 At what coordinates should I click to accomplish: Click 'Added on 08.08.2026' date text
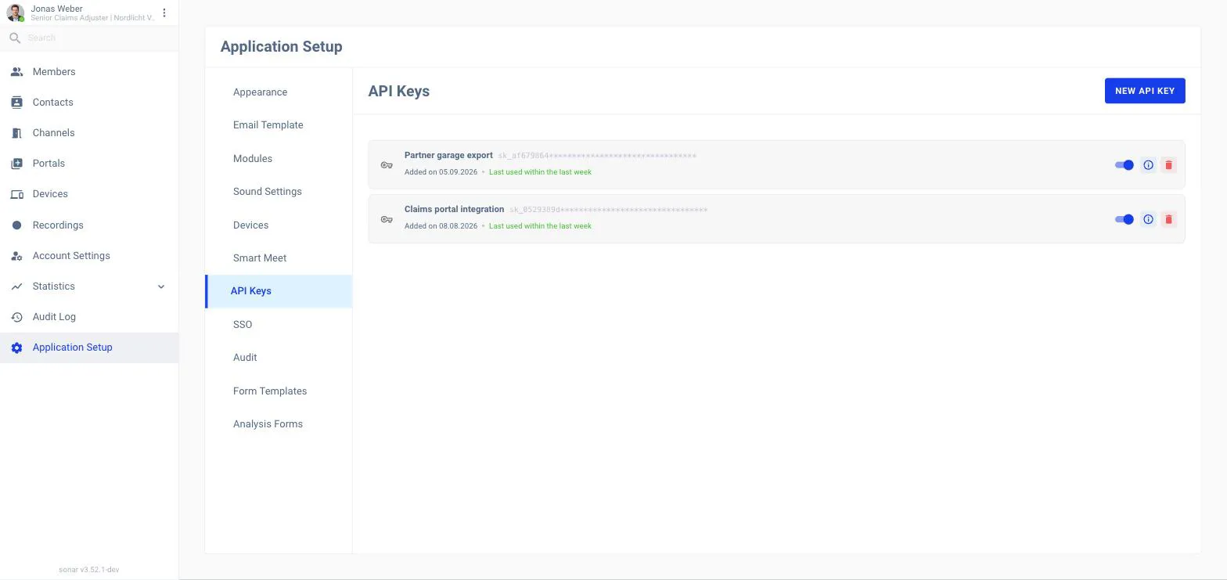pyautogui.click(x=441, y=226)
